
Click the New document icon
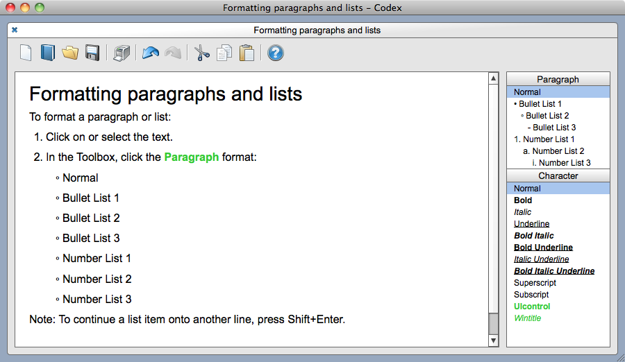click(x=26, y=53)
